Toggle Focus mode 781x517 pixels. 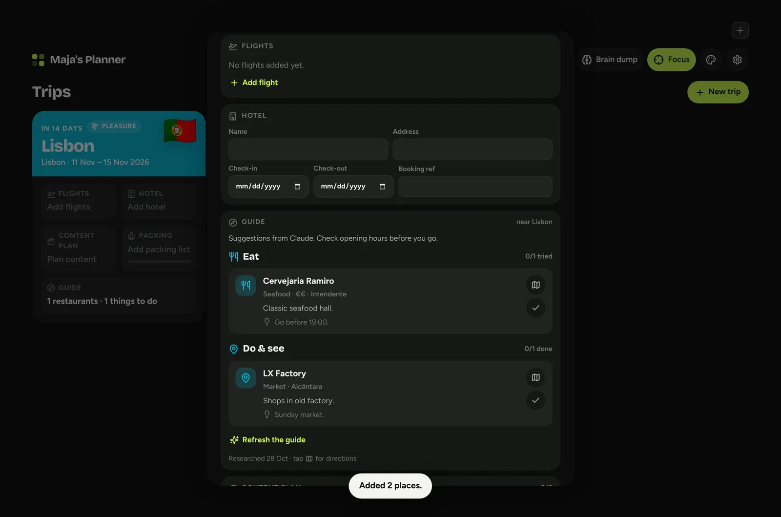671,60
